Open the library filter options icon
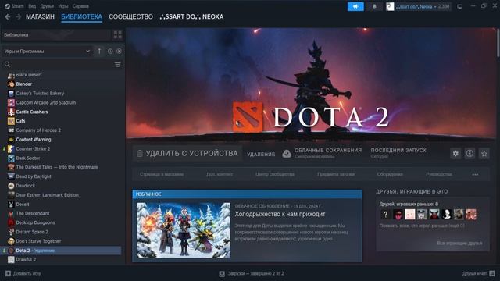Viewport: 500px width, 281px height. coord(118,65)
